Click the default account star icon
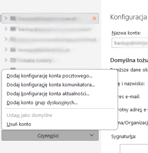The height and width of the screenshot is (153, 148). pos(94,18)
